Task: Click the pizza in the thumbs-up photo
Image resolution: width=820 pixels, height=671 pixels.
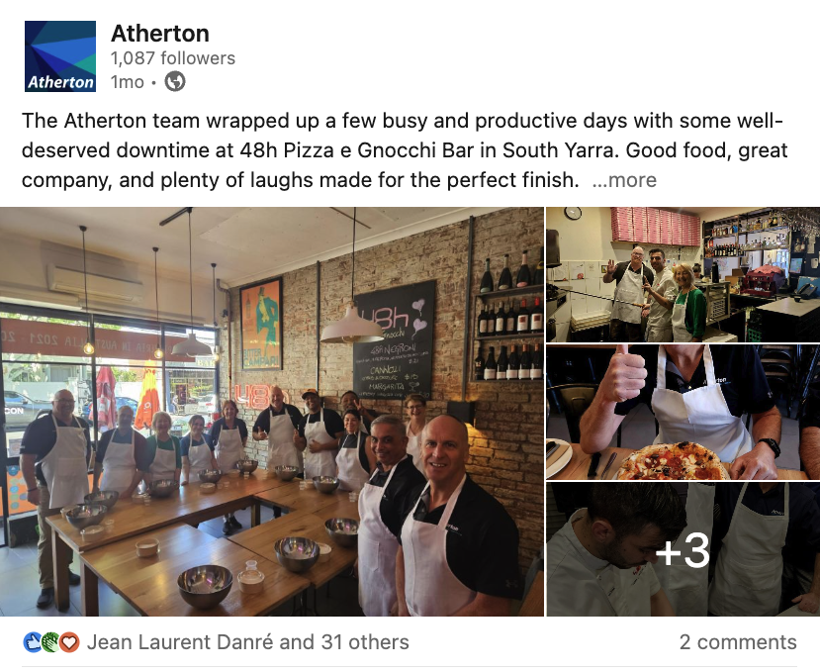Action: click(672, 461)
